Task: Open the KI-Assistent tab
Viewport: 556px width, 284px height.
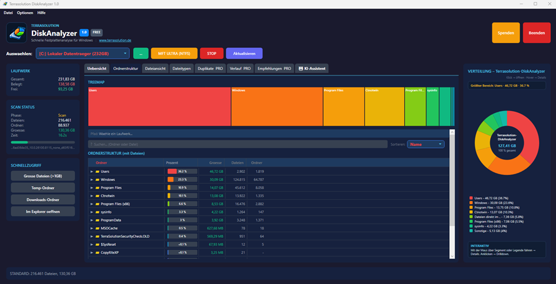Action: 312,68
